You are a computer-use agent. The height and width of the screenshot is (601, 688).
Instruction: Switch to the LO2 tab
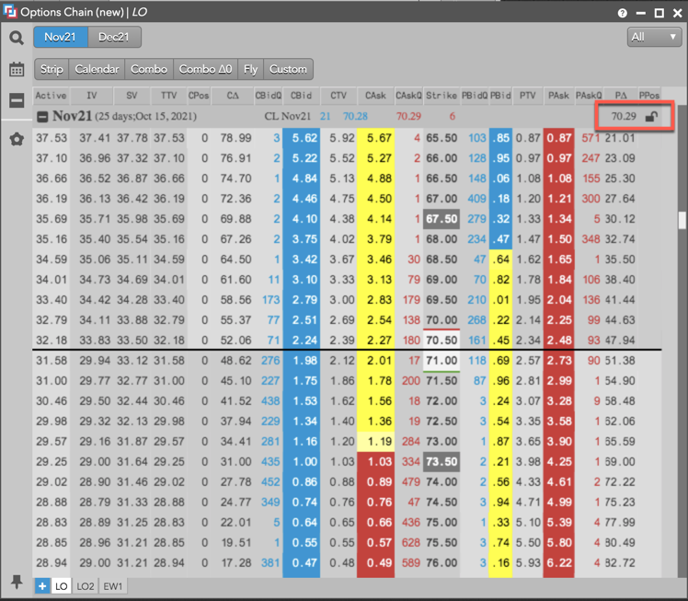[86, 585]
